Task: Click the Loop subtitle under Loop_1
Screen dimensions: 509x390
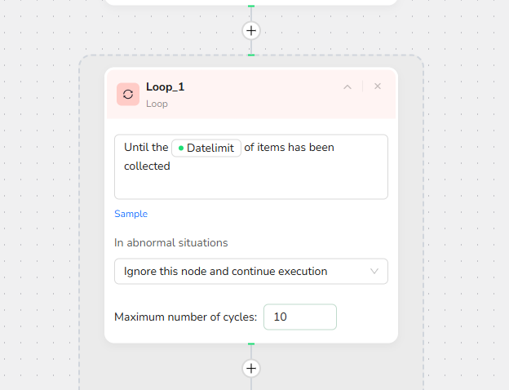Action: [x=157, y=104]
